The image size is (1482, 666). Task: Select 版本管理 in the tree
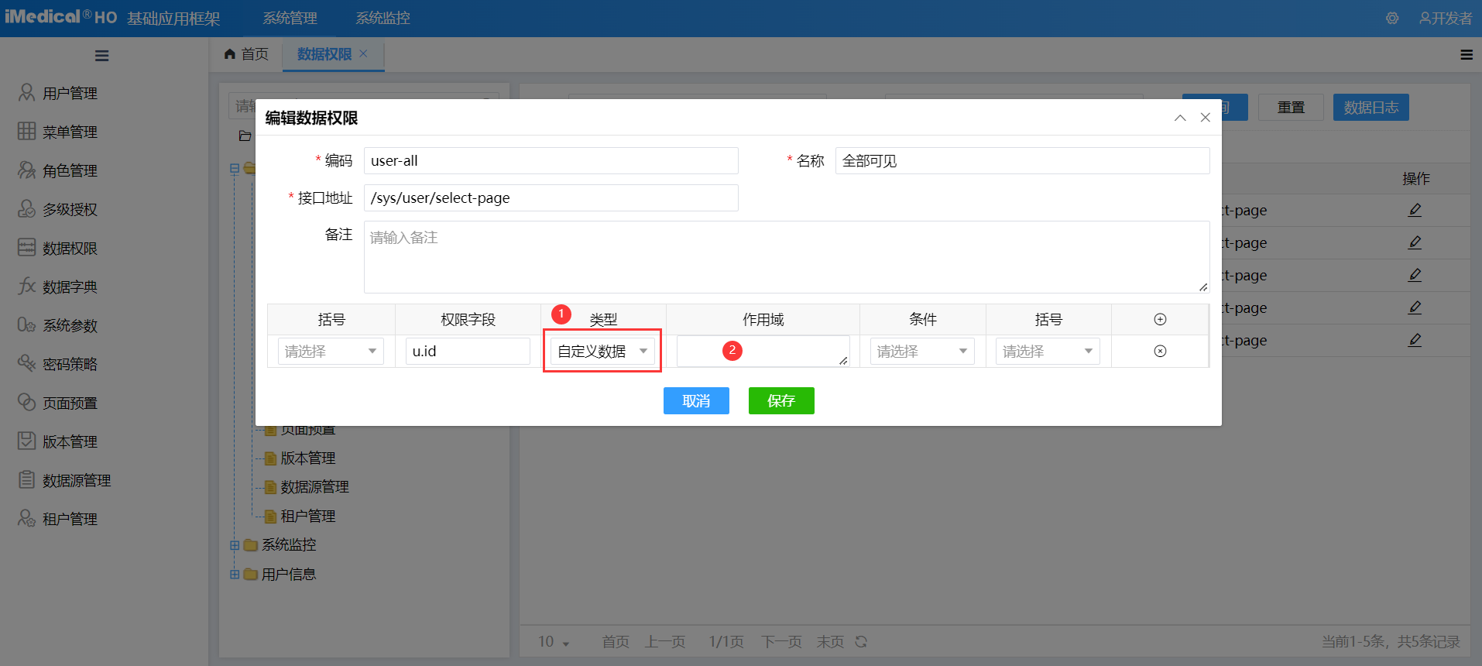pyautogui.click(x=307, y=458)
